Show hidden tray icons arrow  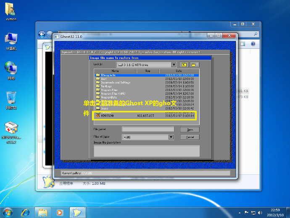pos(240,213)
